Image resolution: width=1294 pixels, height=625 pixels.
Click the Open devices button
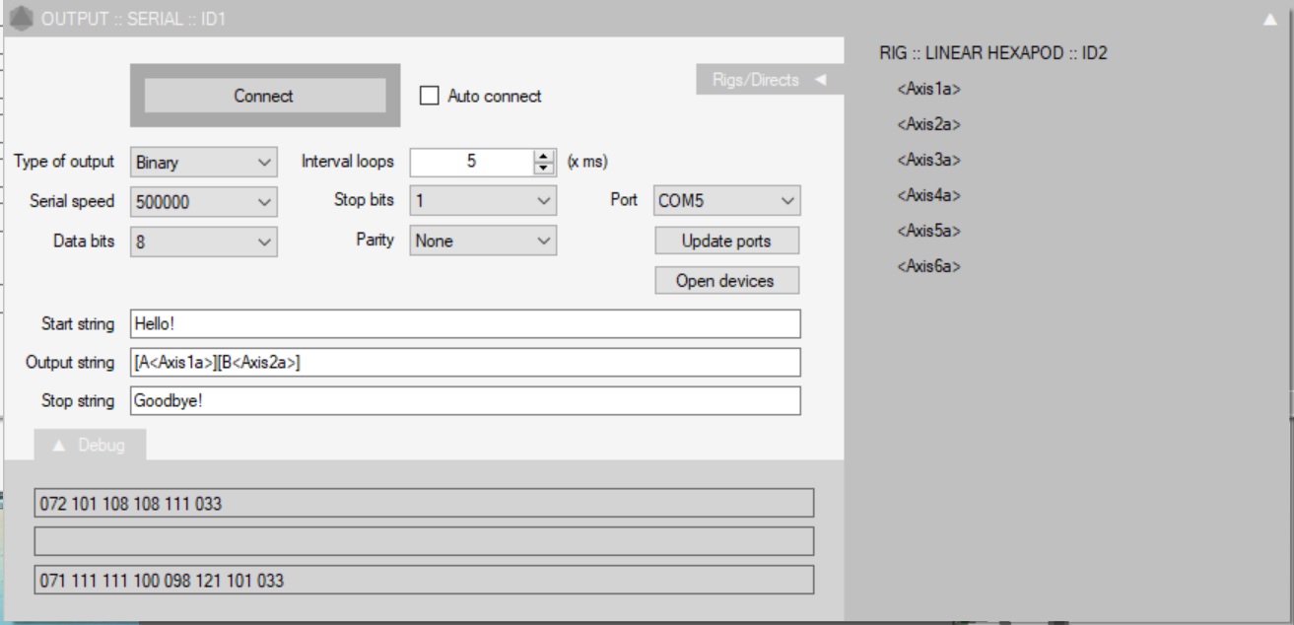pos(726,281)
